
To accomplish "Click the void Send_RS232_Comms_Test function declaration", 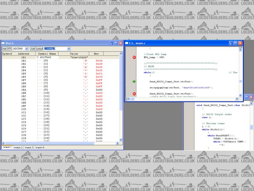I will coord(223,105).
